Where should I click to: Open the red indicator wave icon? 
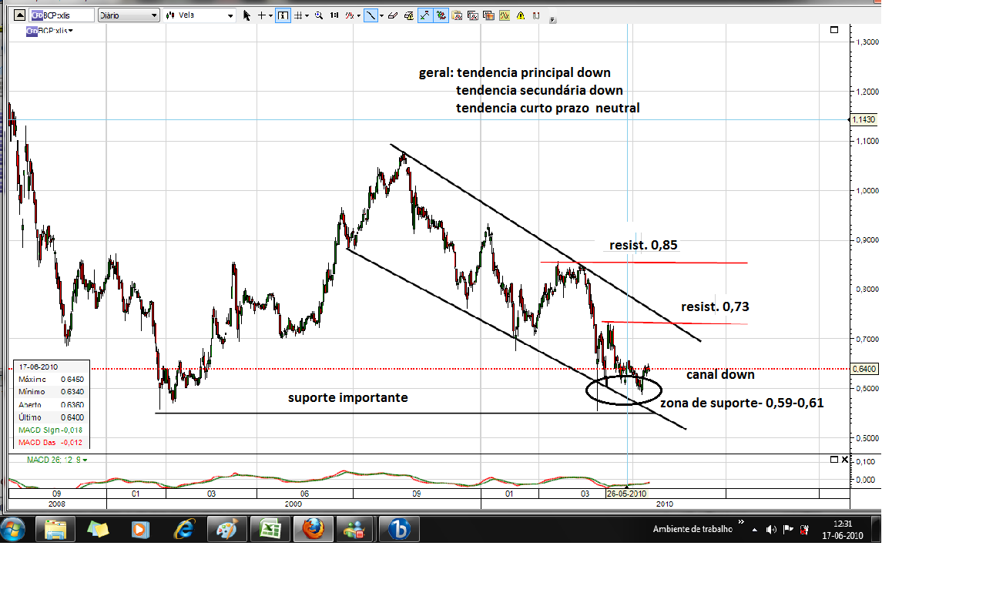(x=349, y=15)
